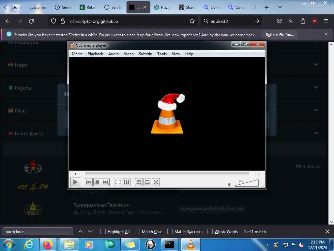Bookmark this page with star icon
Screen dimensions: 334x251
(x=192, y=21)
